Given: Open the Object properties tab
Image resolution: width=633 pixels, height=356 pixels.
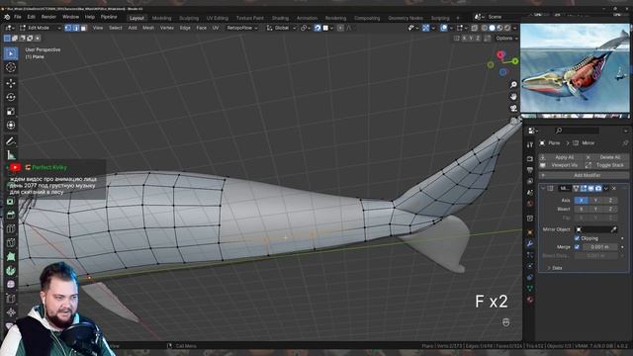Looking at the screenshot, I should [x=530, y=232].
